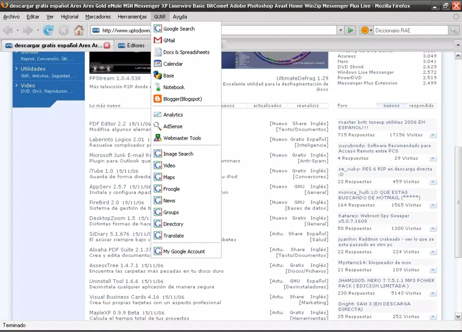Open Webmaster Tools menu entry
Image resolution: width=462 pixels, height=332 pixels.
186,138
